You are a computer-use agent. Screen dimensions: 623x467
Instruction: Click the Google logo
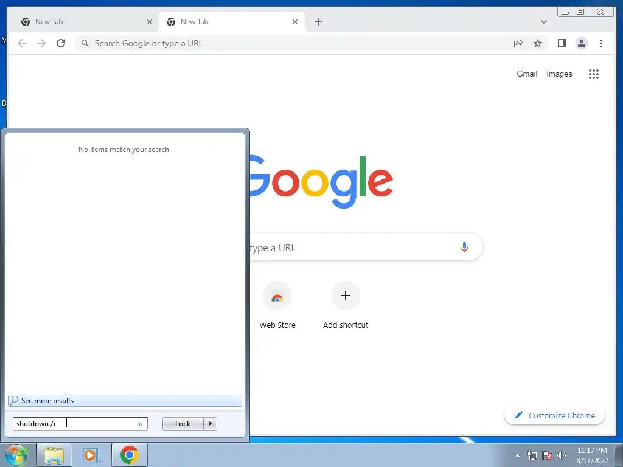coord(321,182)
